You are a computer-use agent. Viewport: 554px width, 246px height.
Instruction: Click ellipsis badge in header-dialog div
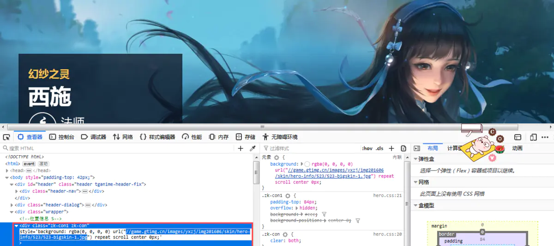tap(88, 205)
